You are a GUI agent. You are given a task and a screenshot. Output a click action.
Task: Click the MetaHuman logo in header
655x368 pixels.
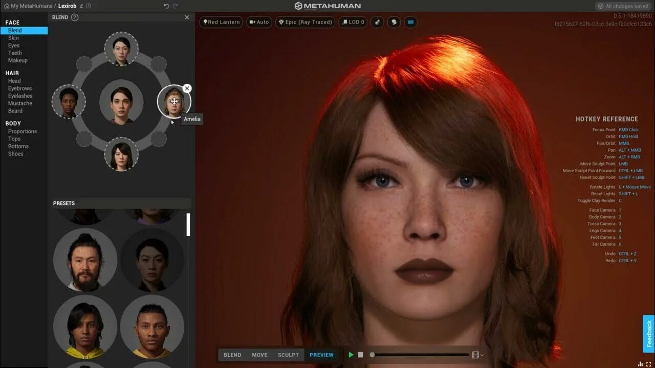[327, 6]
